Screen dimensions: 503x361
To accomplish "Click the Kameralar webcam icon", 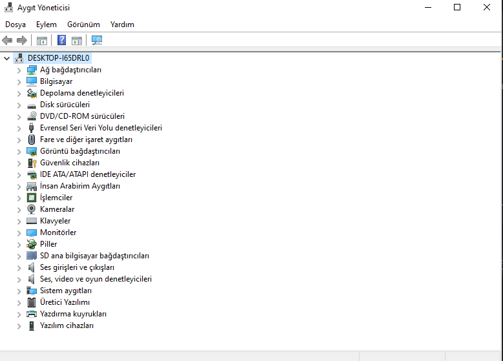I will click(x=31, y=209).
